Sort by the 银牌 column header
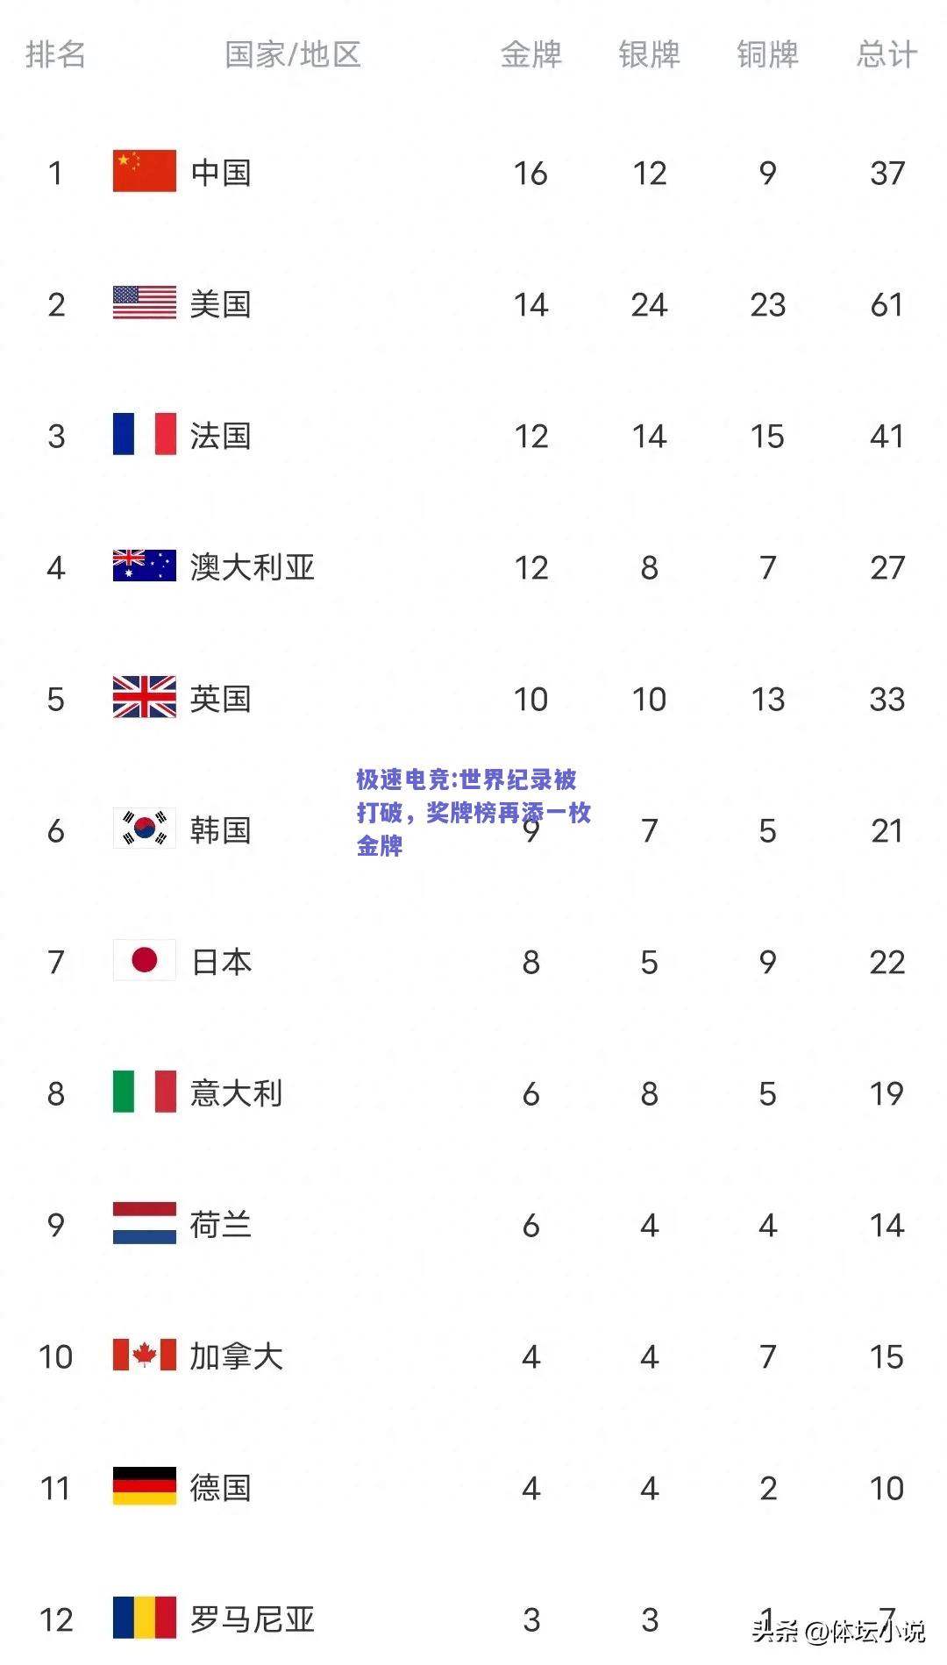Image resolution: width=947 pixels, height=1665 pixels. click(649, 54)
